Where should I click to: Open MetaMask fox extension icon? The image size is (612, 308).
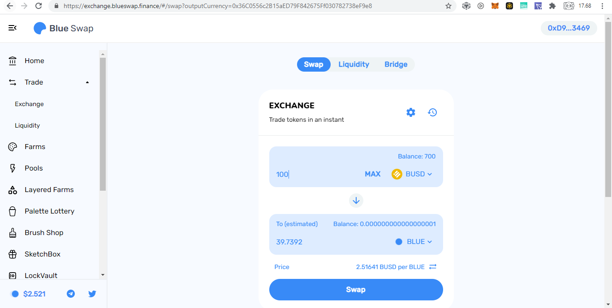(495, 6)
